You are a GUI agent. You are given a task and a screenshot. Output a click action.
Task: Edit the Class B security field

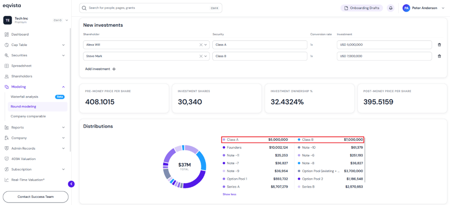(x=260, y=56)
